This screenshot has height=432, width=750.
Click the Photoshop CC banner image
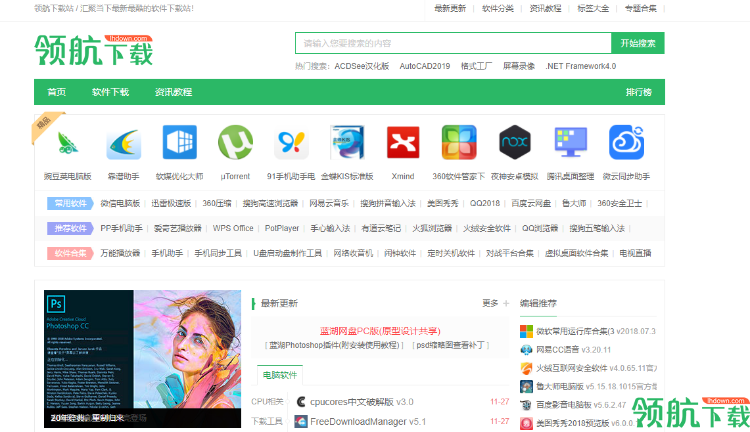(143, 359)
